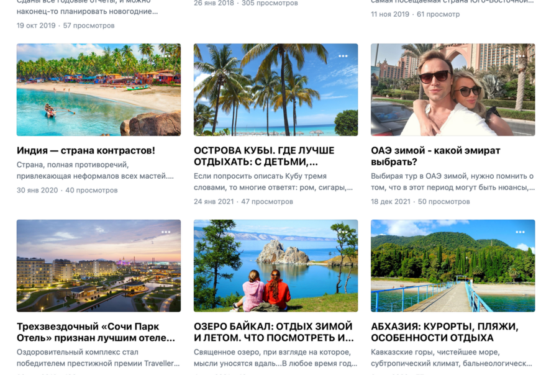Open Sochi Park Hotel evening cover image

(x=99, y=266)
